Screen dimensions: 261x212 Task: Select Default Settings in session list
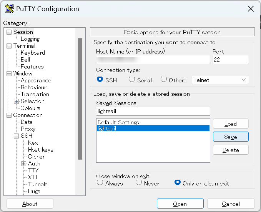153,122
